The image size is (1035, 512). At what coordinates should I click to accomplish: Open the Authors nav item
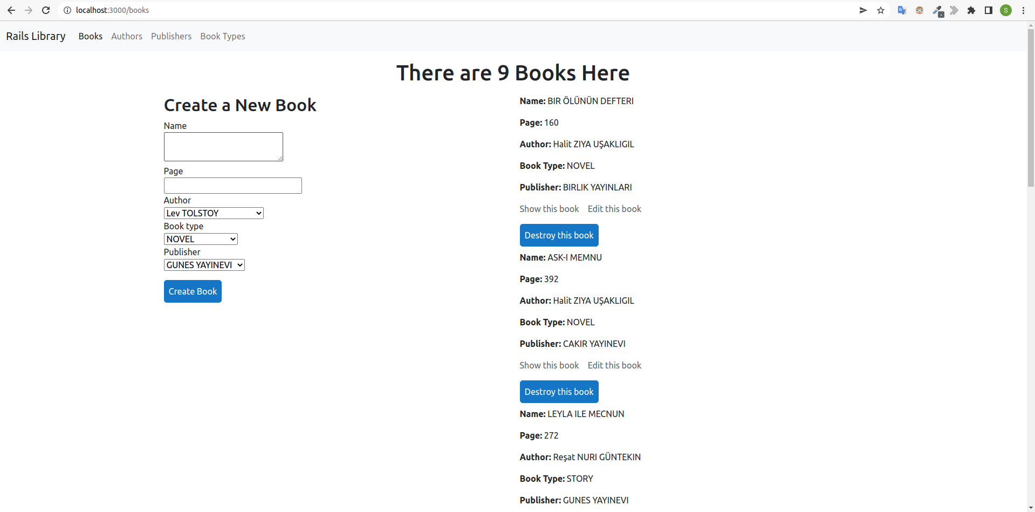pos(127,36)
